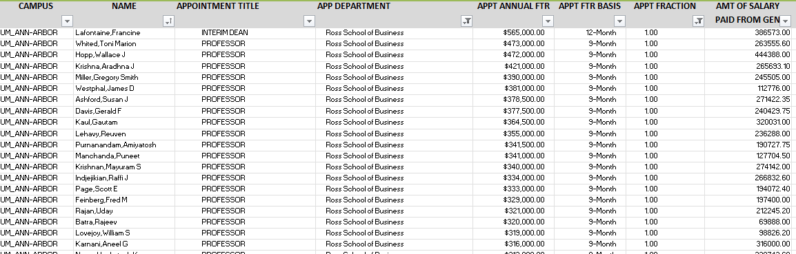Select the 386573.00 amount cell
The image size is (796, 254).
(x=750, y=33)
